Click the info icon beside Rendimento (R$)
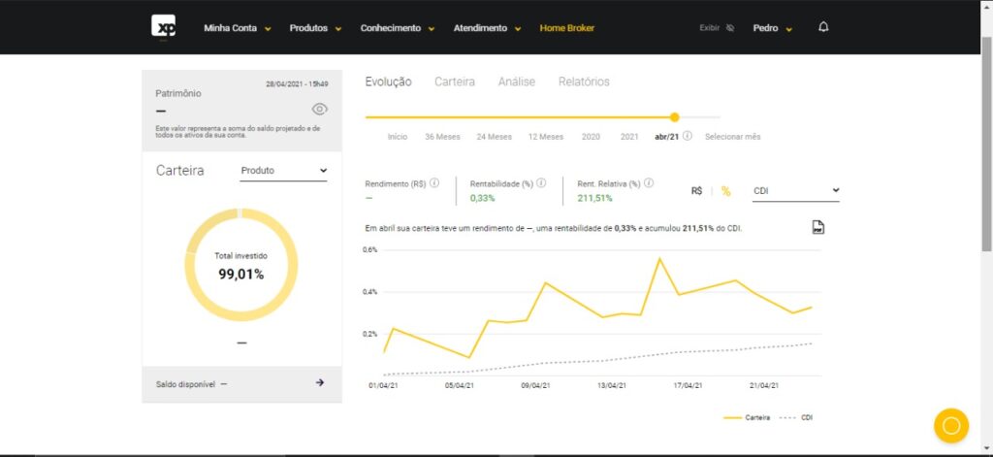The image size is (993, 457). [x=434, y=182]
